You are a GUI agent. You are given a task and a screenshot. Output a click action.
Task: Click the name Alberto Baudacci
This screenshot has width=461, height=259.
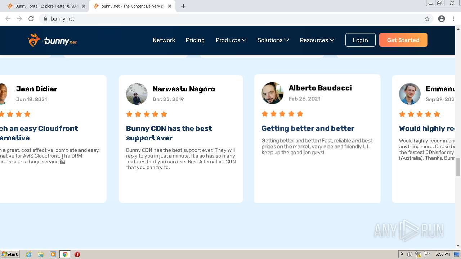320,88
